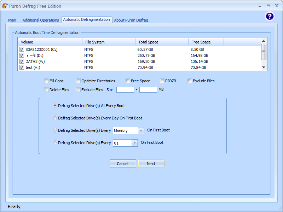The width and height of the screenshot is (283, 212).
Task: Sort by the File System column header
Action: 109,42
